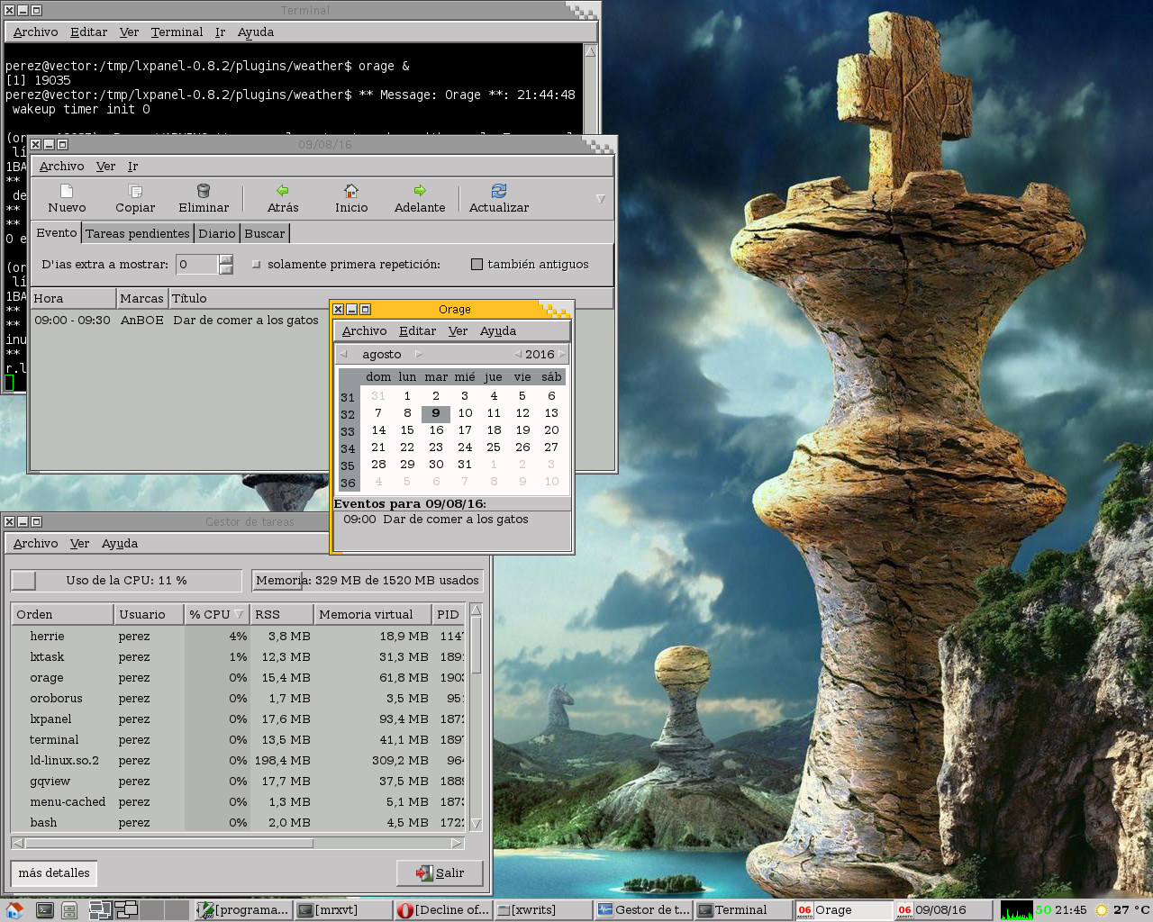This screenshot has height=922, width=1153.
Task: Click the file cabinet icon in the panel
Action: [69, 910]
